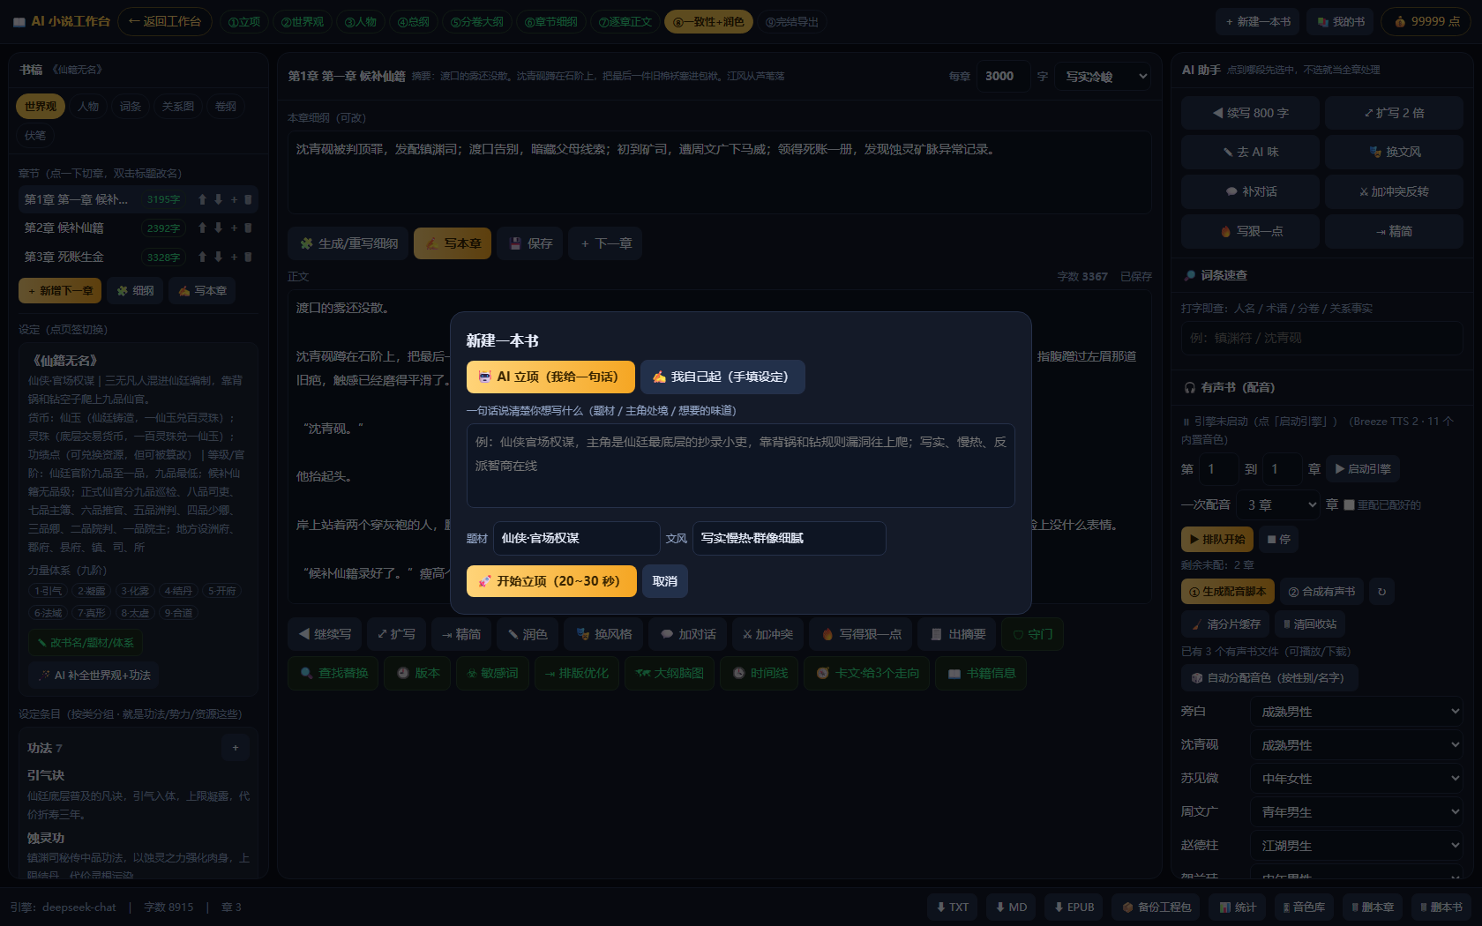1482x926 pixels.
Task: Open the 周文广 voice dropdown
Action: tap(1358, 811)
